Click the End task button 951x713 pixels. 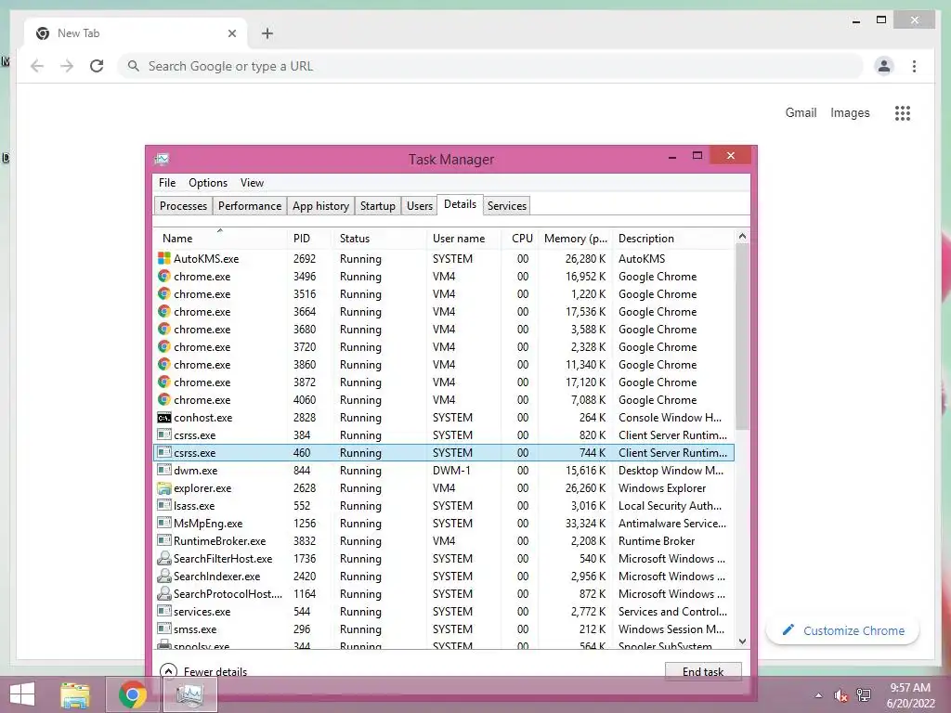[x=703, y=671]
